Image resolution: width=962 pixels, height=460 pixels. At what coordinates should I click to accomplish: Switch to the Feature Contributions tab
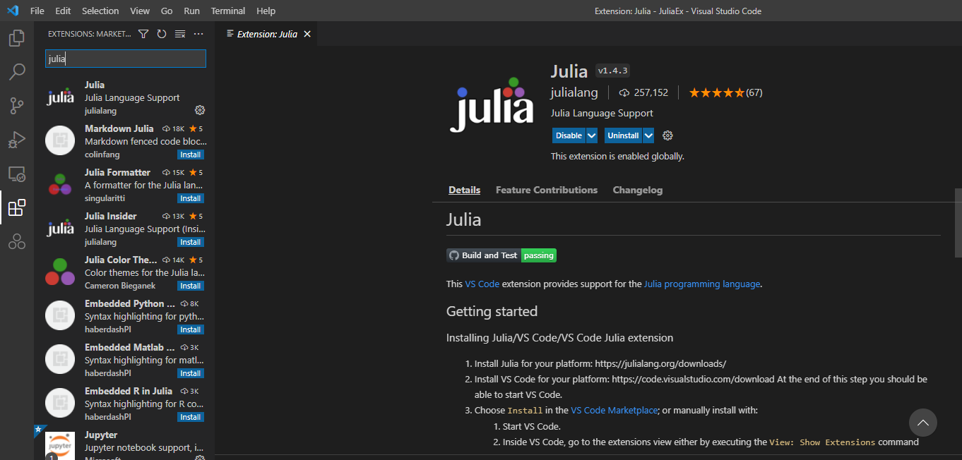547,190
